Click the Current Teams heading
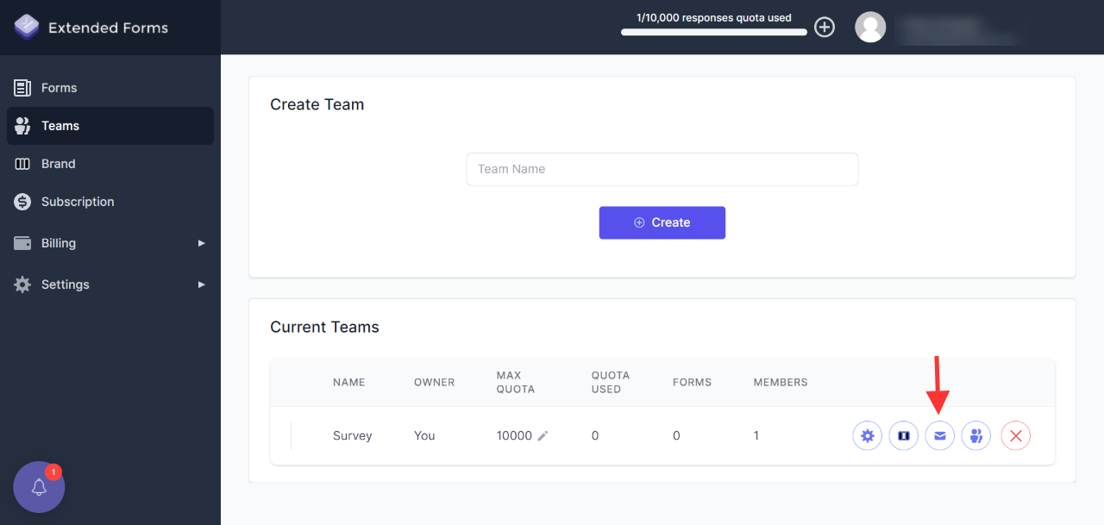The image size is (1104, 525). pyautogui.click(x=324, y=328)
